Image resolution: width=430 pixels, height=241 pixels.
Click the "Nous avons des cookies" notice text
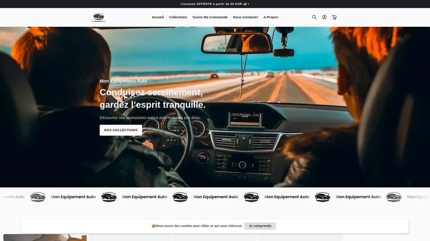[x=197, y=226]
